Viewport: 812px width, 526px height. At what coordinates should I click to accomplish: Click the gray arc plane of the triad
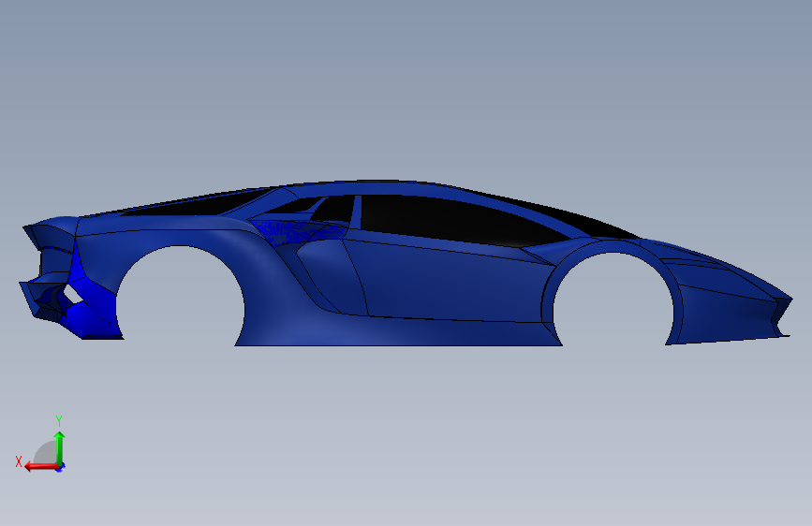coord(46,454)
